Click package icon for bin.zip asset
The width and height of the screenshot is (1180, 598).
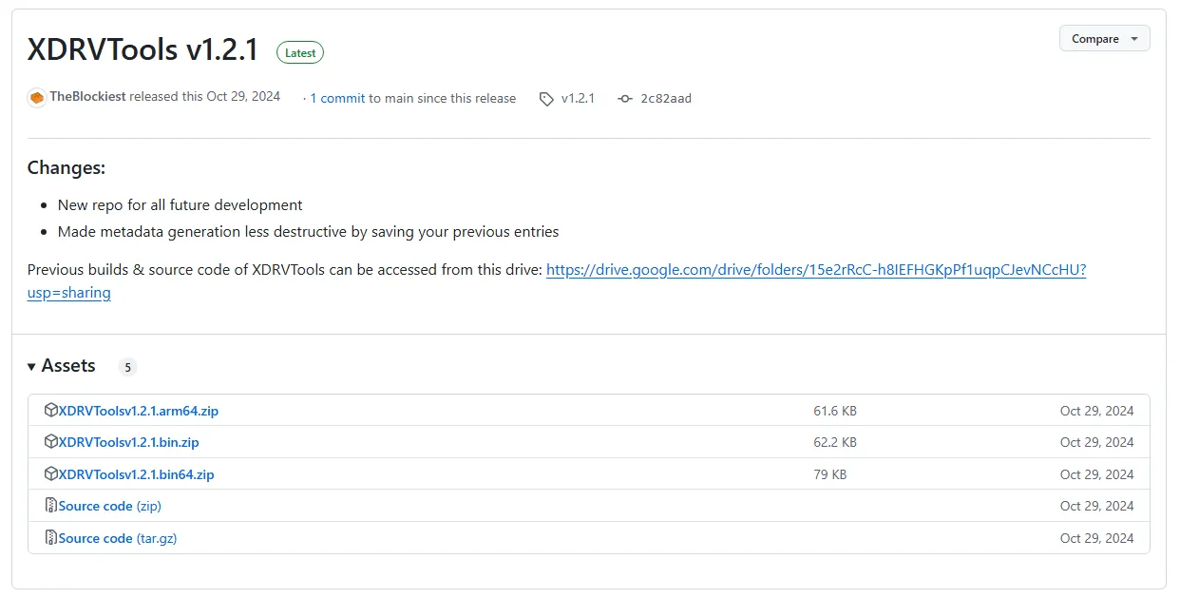[x=51, y=442]
